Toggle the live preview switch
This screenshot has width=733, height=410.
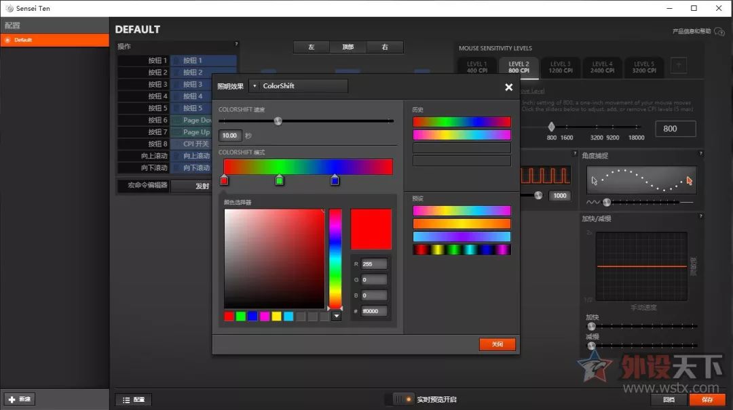(x=401, y=399)
